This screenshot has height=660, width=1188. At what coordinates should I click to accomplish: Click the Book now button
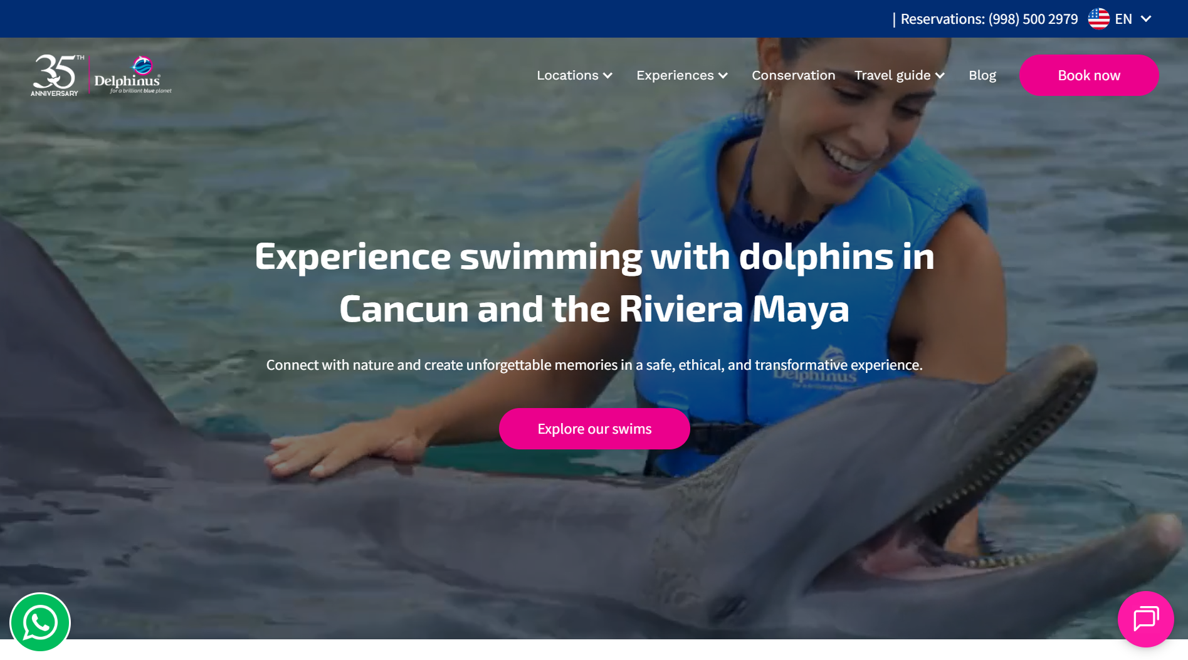pos(1089,75)
